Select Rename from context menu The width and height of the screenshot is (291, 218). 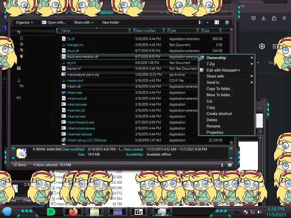(226, 126)
